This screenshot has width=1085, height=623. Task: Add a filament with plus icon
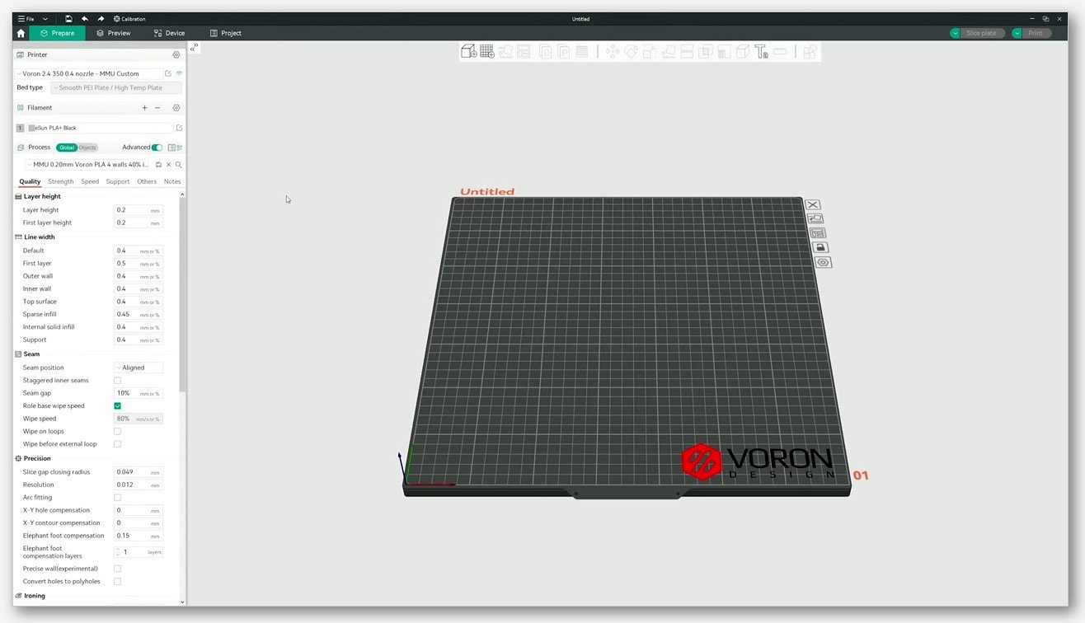(144, 108)
